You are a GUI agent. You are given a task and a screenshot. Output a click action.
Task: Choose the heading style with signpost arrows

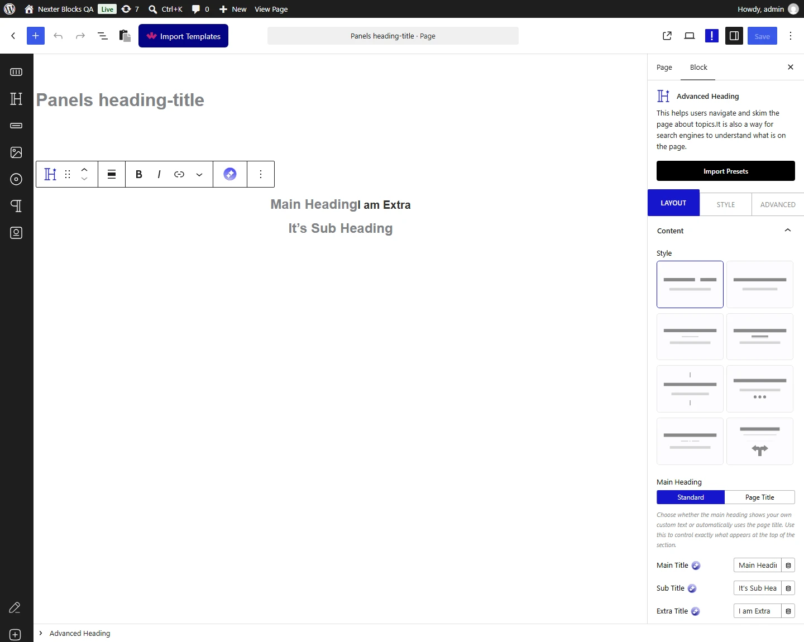point(760,441)
